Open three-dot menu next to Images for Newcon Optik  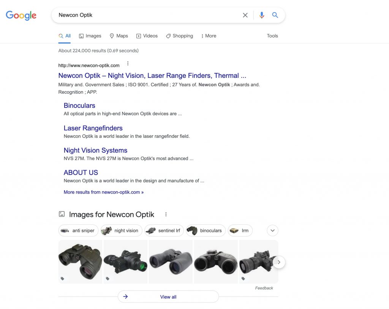tap(166, 214)
